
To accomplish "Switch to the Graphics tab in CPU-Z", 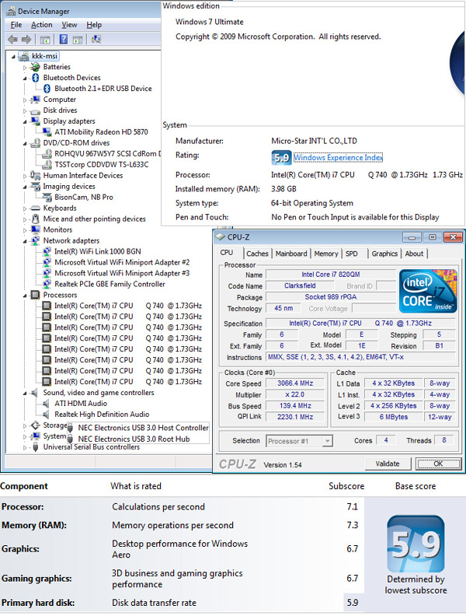I will (x=384, y=254).
